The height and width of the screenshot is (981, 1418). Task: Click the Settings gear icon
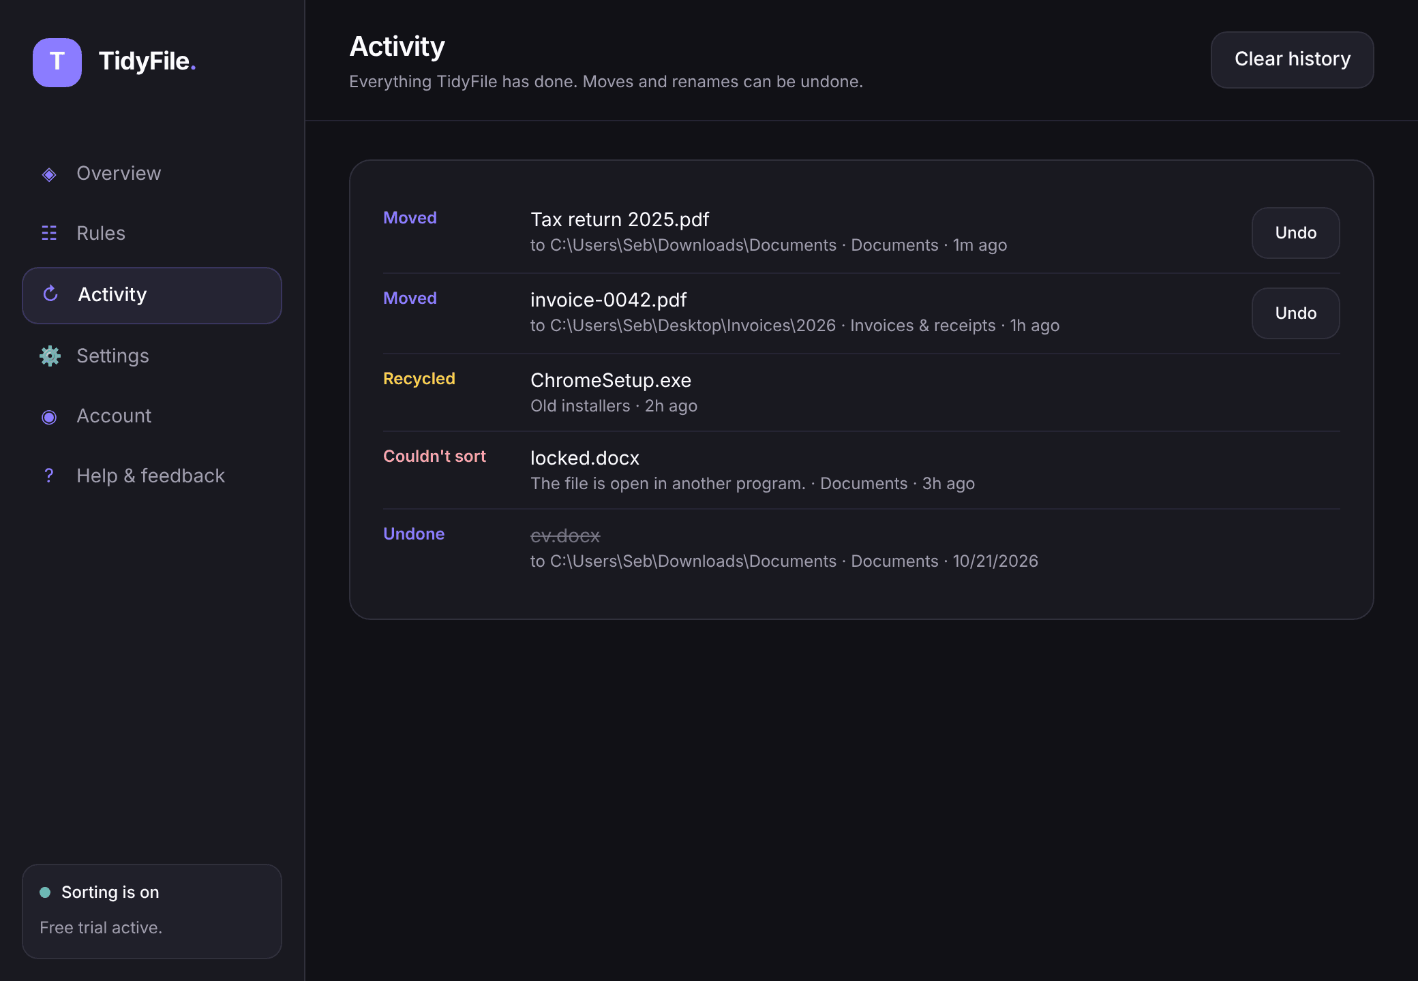click(50, 356)
